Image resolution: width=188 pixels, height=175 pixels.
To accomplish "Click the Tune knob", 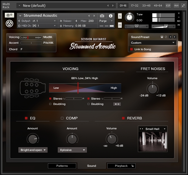I will point(129,18).
